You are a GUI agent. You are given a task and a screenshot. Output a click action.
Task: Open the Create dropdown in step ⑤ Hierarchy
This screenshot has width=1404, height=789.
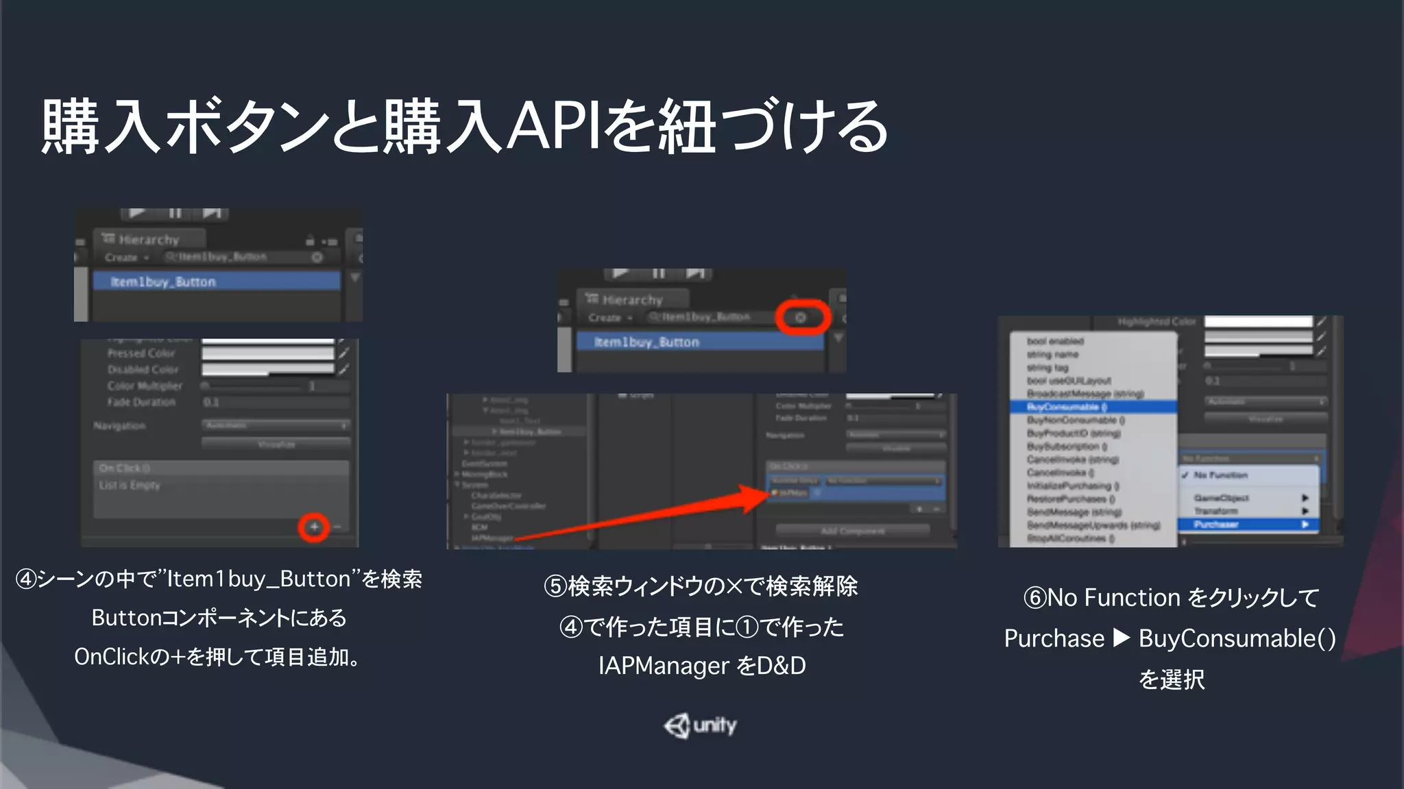610,318
